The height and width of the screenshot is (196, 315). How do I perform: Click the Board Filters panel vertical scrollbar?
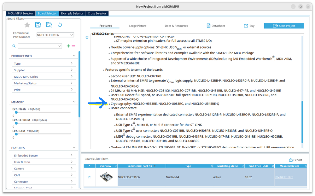pos(79,85)
